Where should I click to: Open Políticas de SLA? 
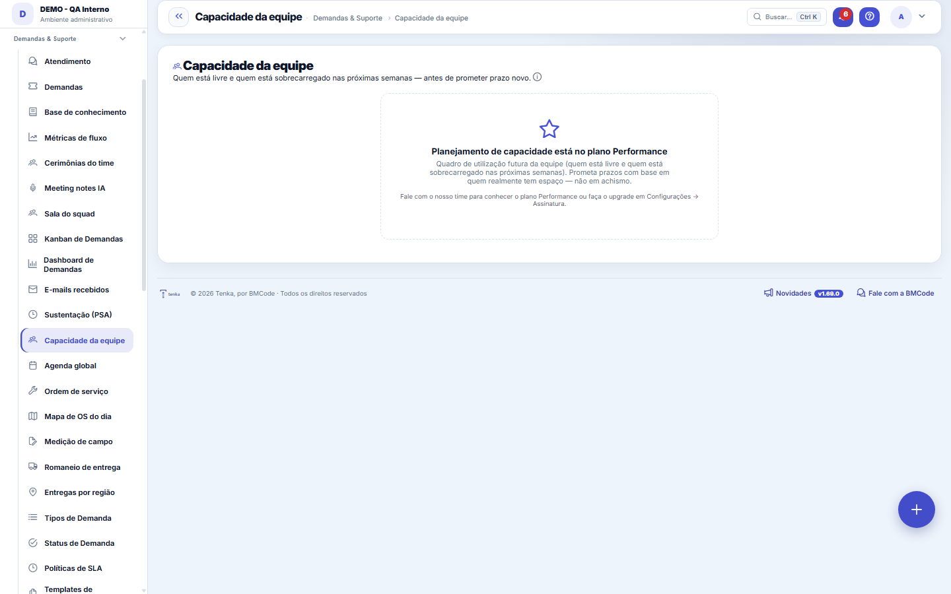coord(77,568)
